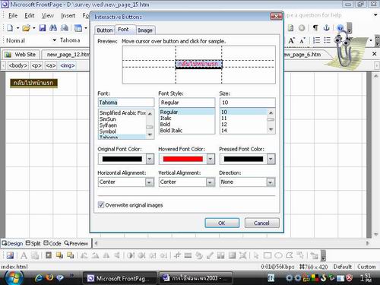Open the Horizontal Alignment dropdown
Image resolution: width=380 pixels, height=285 pixels.
pyautogui.click(x=150, y=182)
